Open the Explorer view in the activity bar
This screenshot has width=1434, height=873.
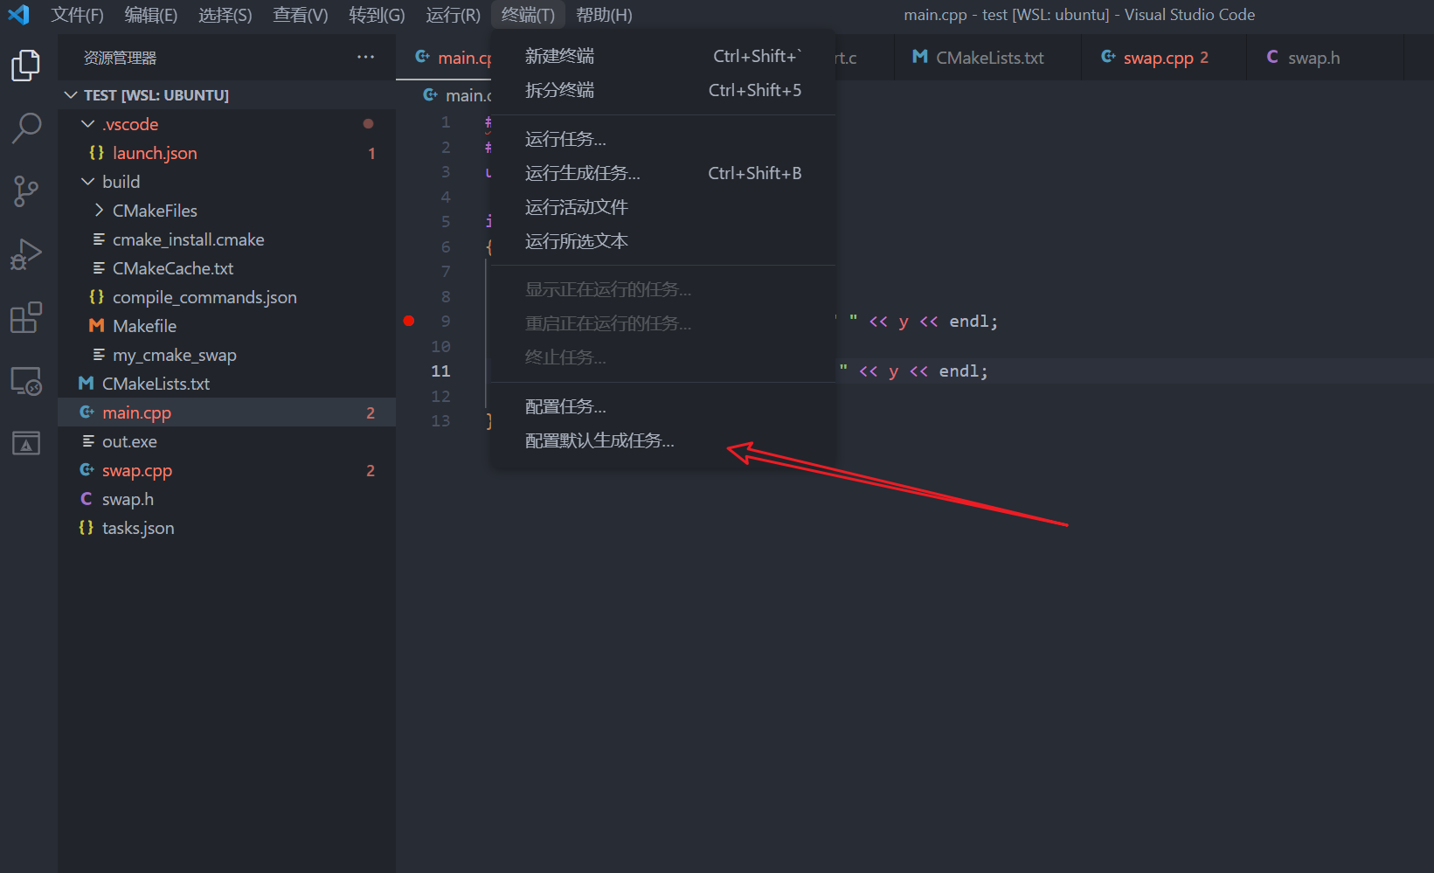pyautogui.click(x=26, y=65)
